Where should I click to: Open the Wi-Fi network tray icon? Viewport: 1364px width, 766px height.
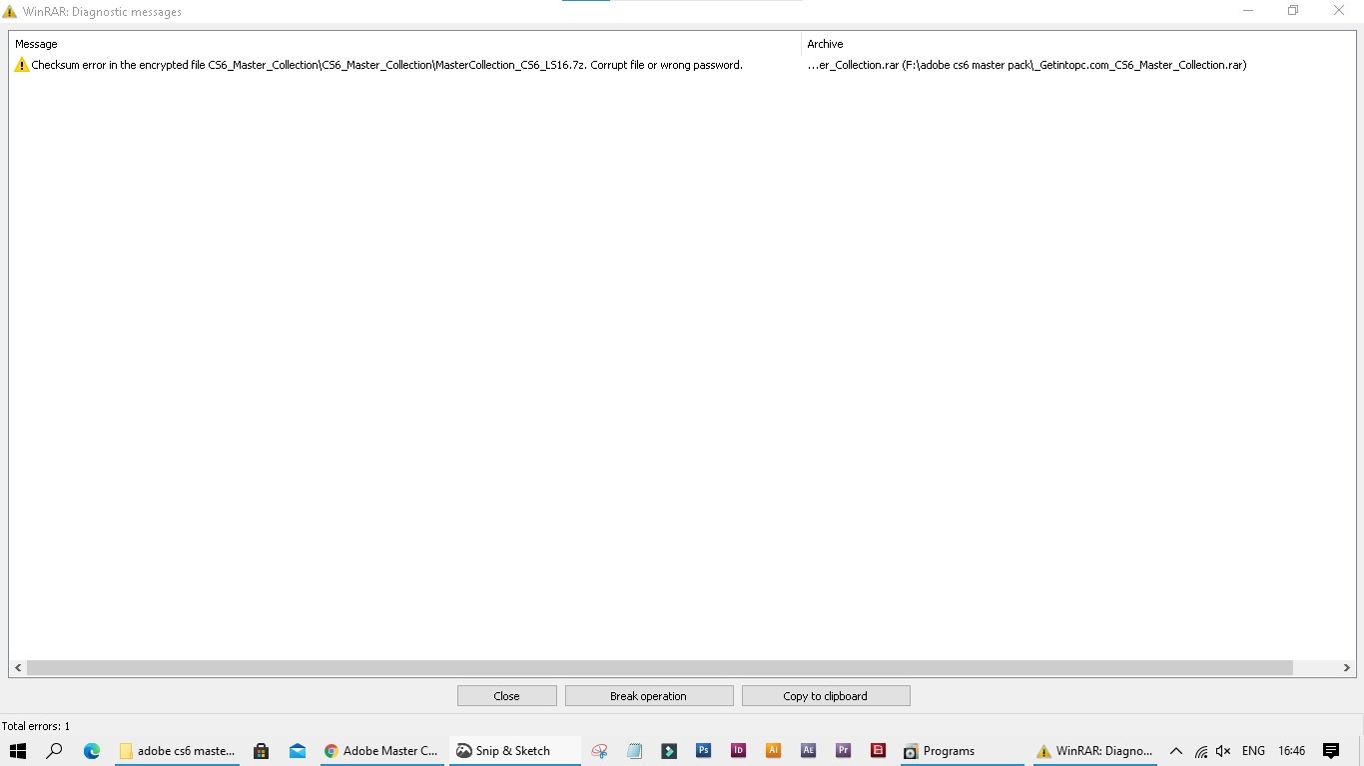pyautogui.click(x=1200, y=751)
